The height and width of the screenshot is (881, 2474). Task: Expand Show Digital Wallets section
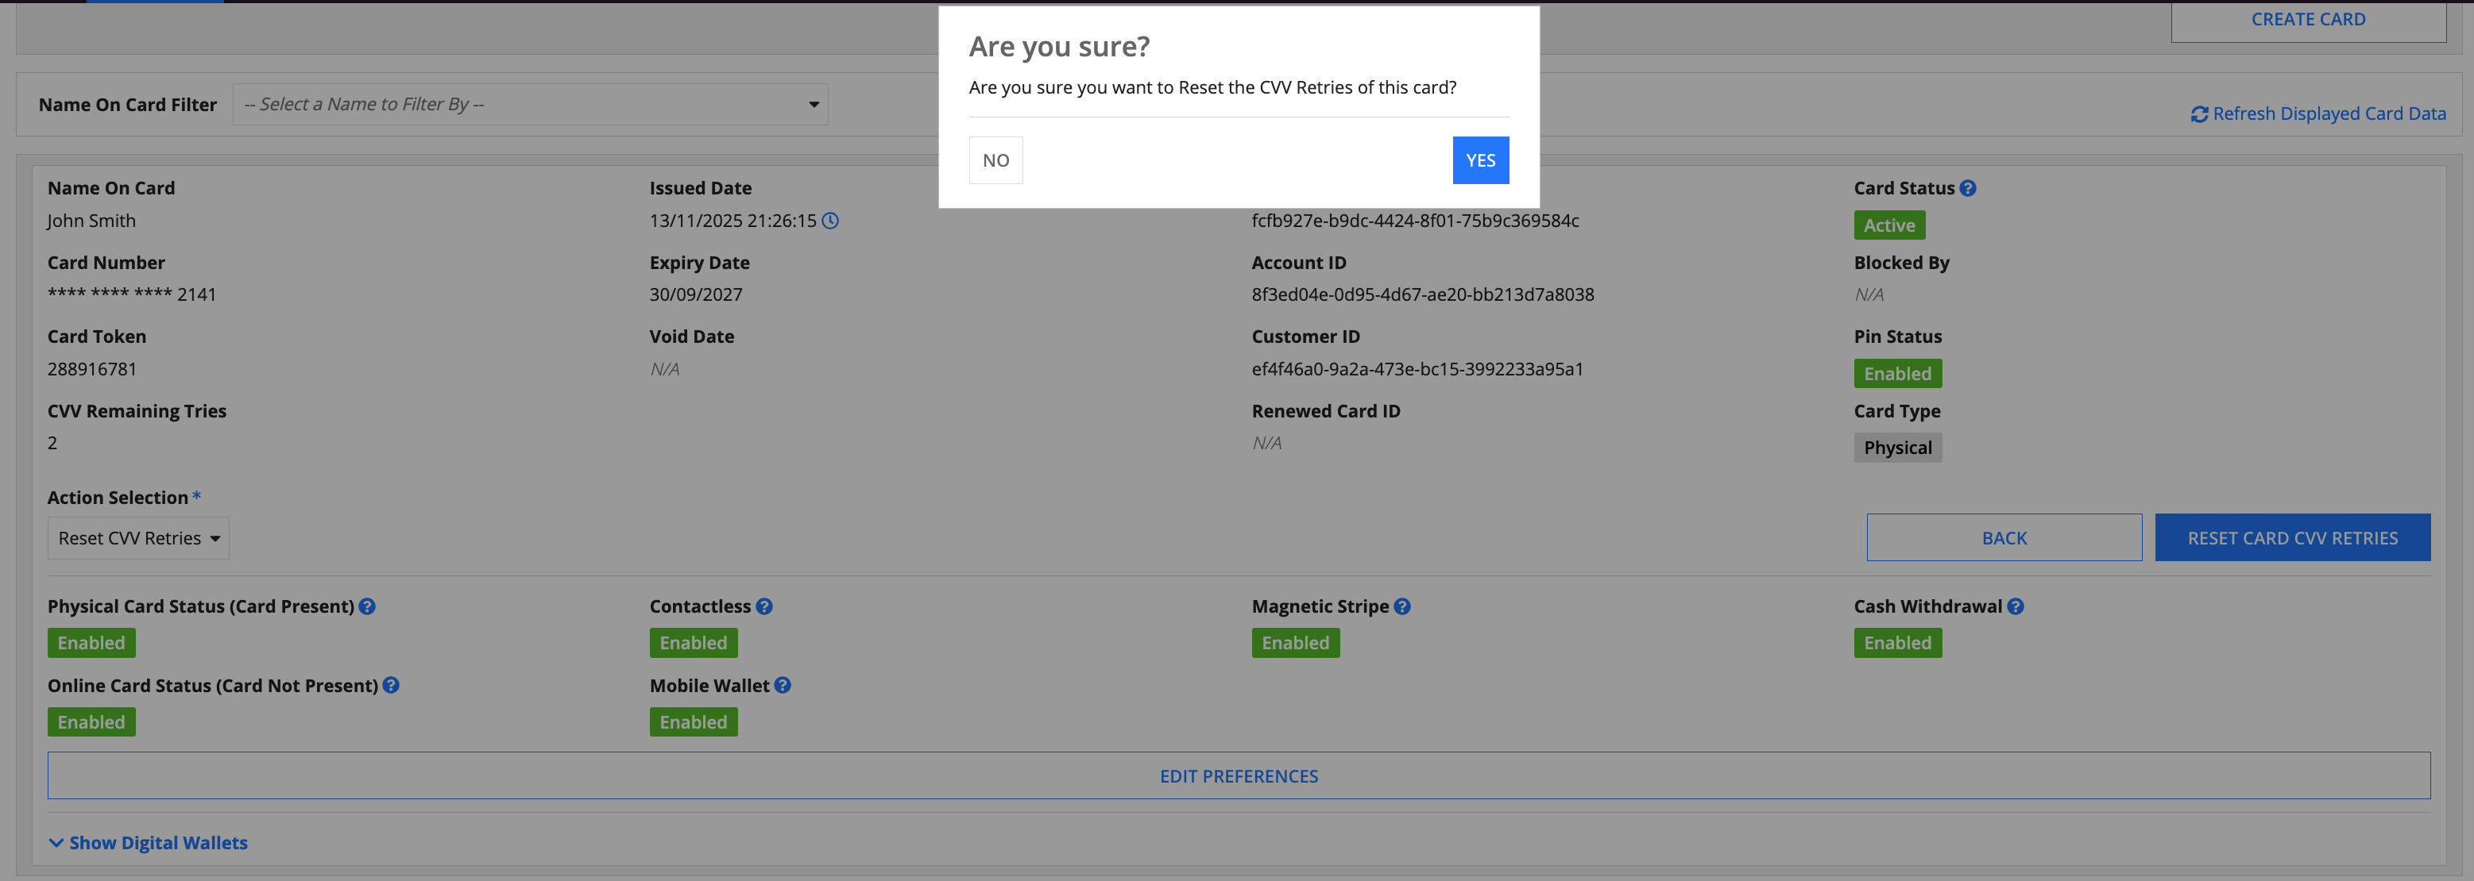148,843
